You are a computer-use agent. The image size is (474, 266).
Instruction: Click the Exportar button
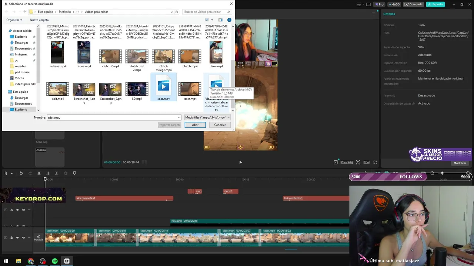click(435, 4)
